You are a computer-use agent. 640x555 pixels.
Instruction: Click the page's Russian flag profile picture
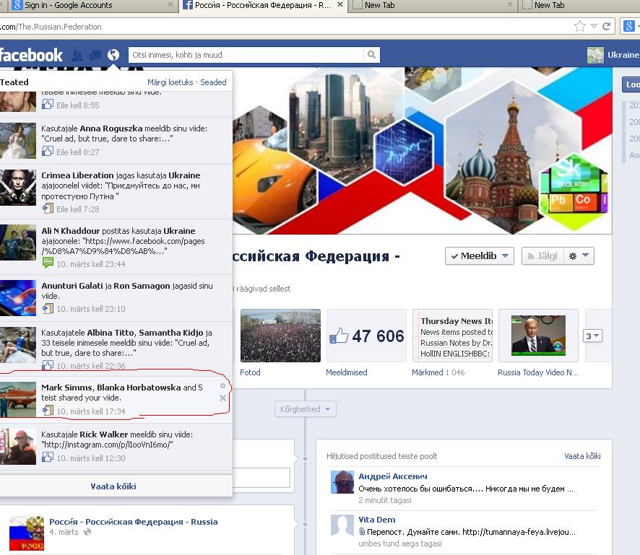pos(27,533)
